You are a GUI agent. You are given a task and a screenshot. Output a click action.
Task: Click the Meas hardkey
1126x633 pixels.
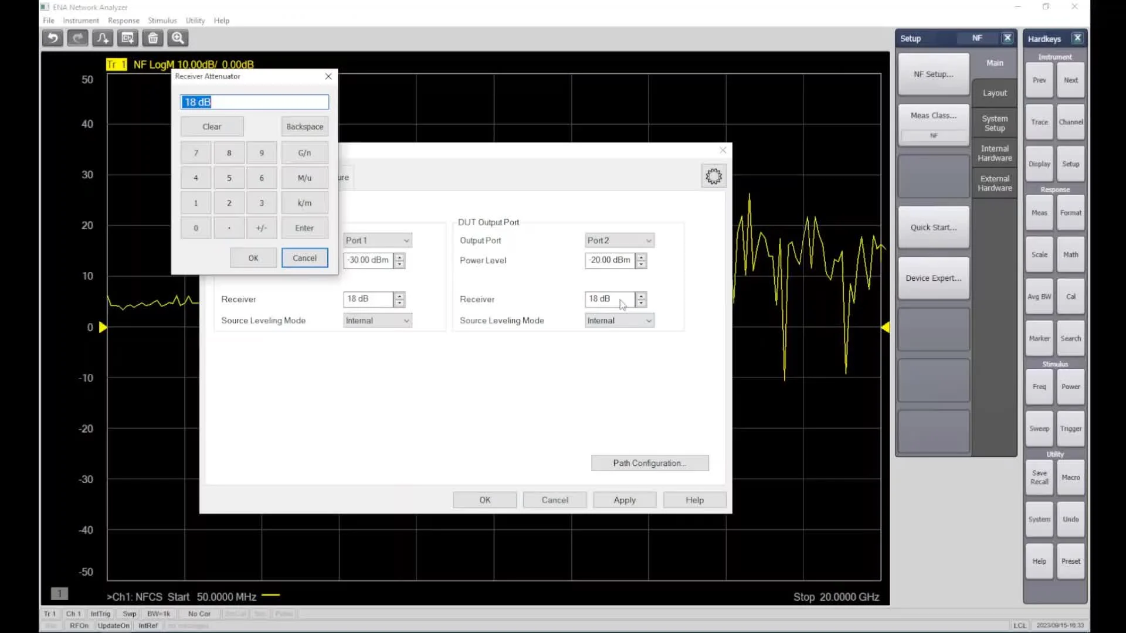pyautogui.click(x=1039, y=213)
